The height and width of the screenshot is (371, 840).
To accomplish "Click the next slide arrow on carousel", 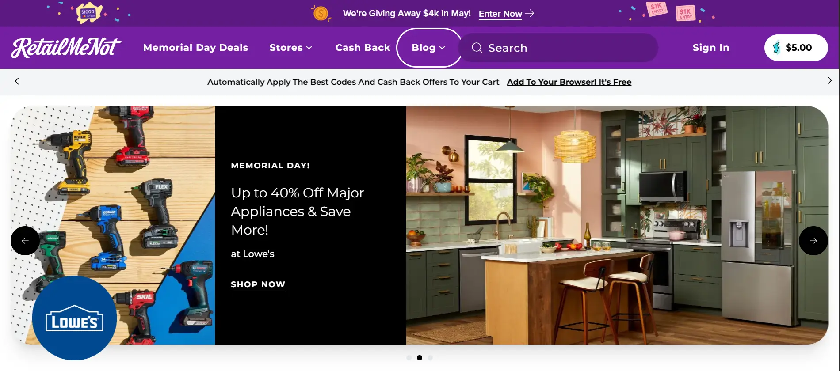I will pos(813,241).
